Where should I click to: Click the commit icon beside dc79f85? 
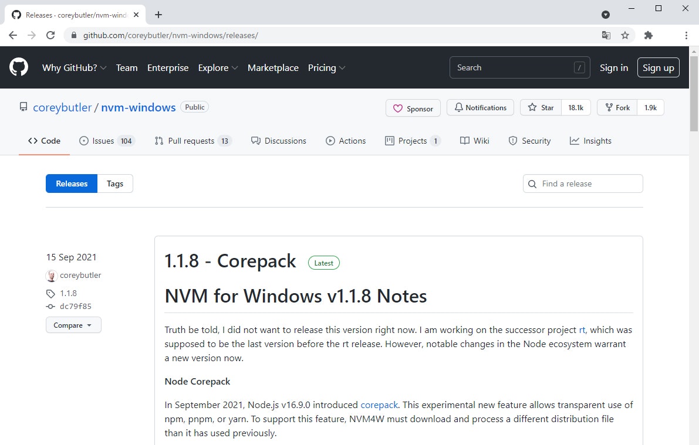click(x=50, y=307)
